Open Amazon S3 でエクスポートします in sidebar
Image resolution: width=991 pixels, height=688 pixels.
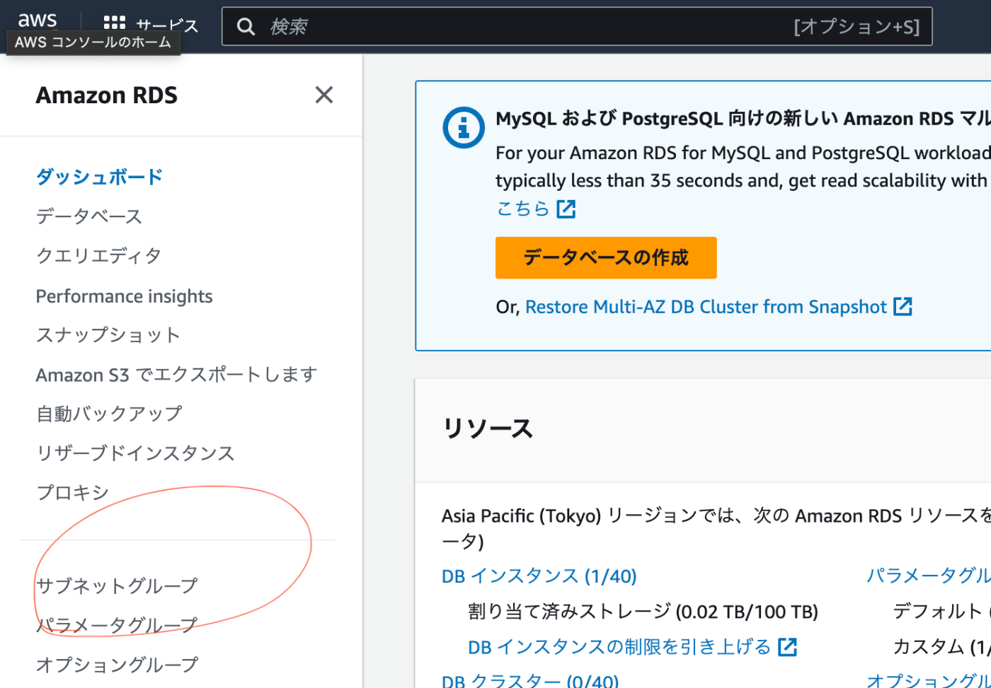[176, 375]
